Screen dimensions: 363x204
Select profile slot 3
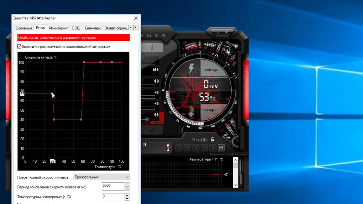tap(196, 148)
